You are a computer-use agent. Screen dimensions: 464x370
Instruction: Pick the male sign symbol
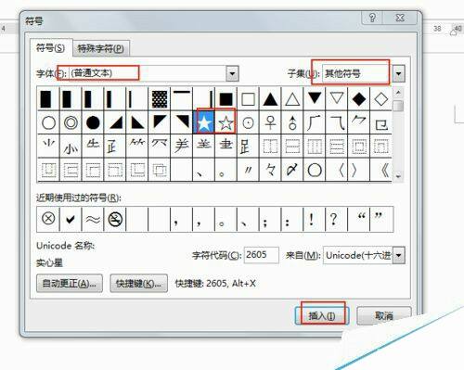292,122
